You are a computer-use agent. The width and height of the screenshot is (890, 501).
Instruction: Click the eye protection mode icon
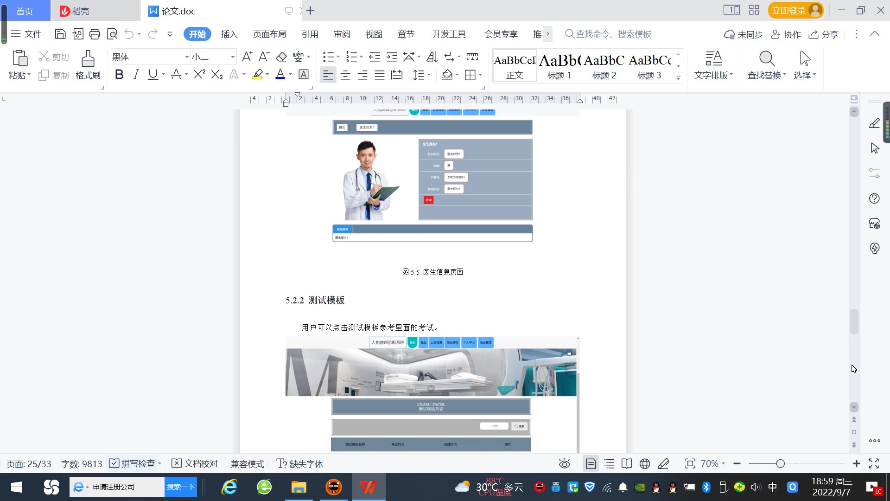click(564, 463)
